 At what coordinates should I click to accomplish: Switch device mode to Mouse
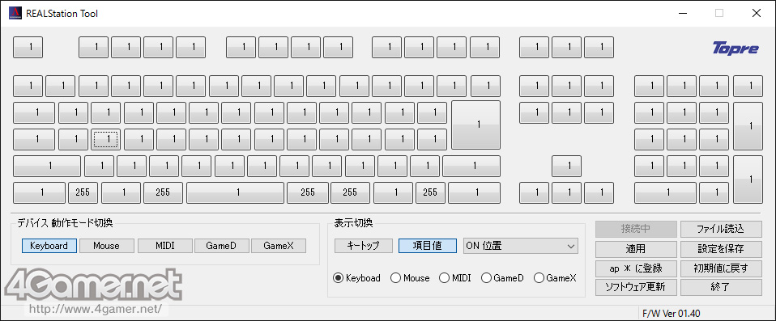click(106, 246)
